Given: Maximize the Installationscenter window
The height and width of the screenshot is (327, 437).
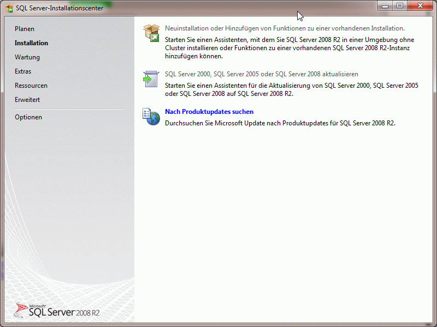Looking at the screenshot, I should pyautogui.click(x=400, y=6).
